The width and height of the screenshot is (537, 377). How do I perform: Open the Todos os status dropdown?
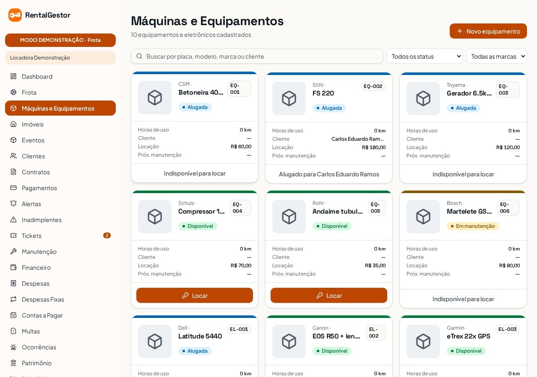tap(425, 56)
